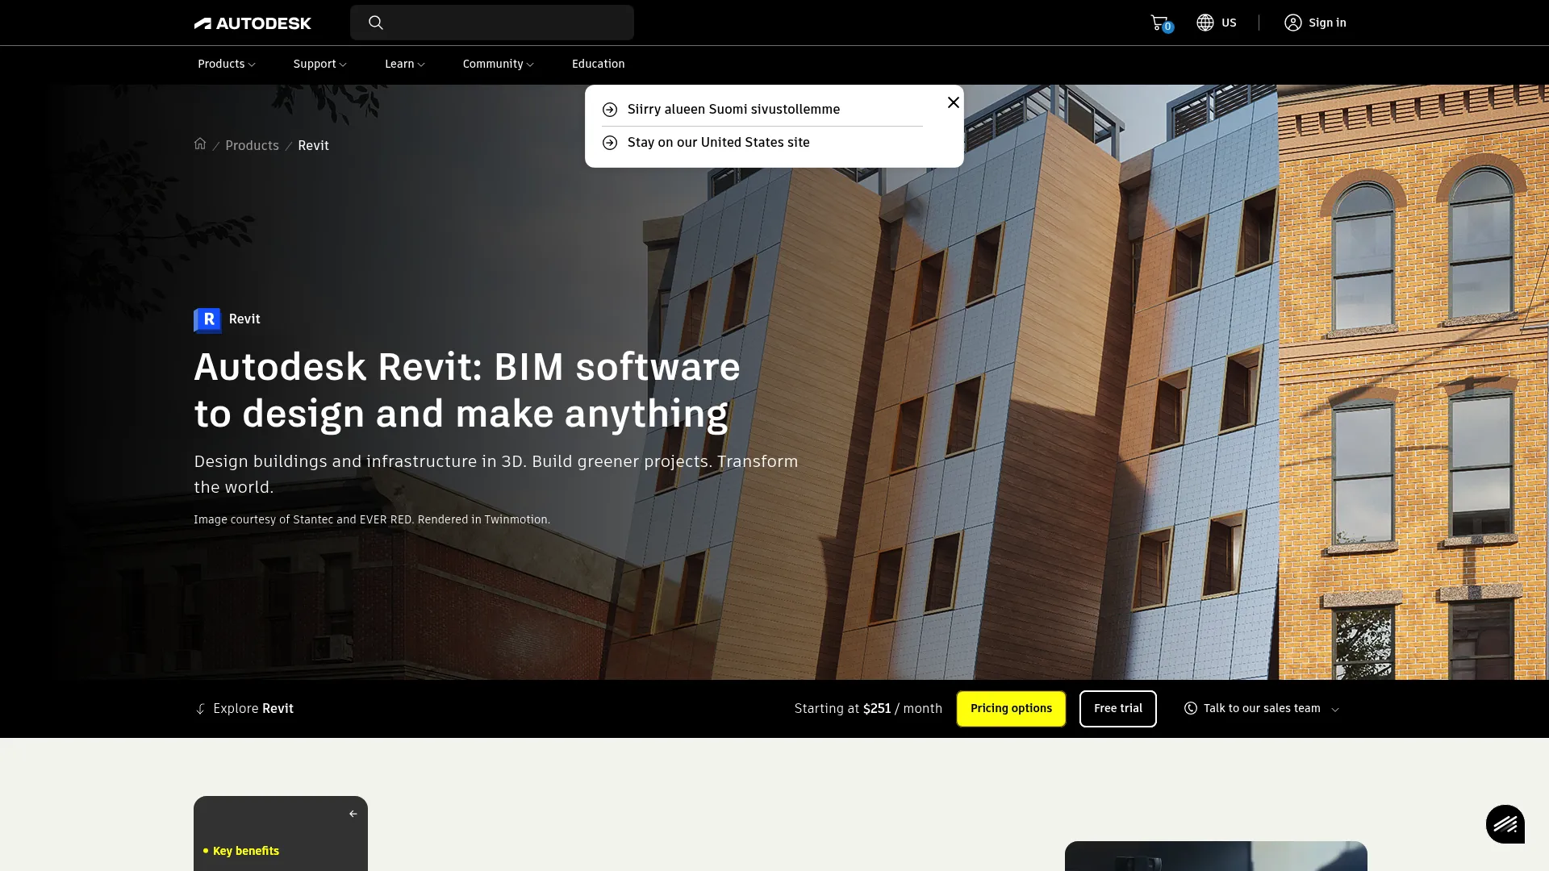Image resolution: width=1549 pixels, height=871 pixels.
Task: Close the region selection popup
Action: (x=954, y=102)
